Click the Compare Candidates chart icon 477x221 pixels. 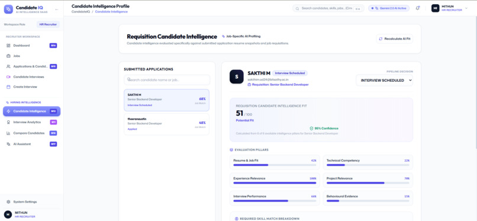click(8, 133)
